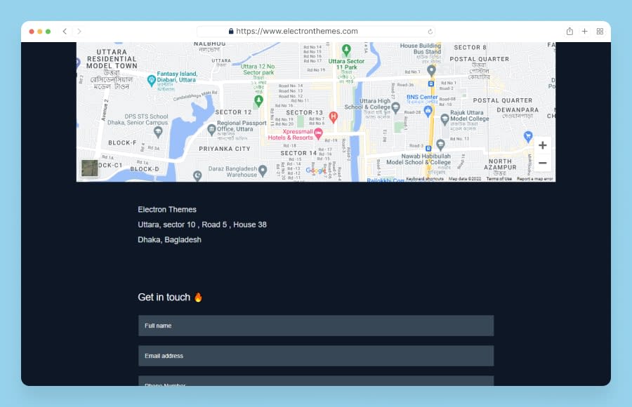The width and height of the screenshot is (632, 407).
Task: Click Xpressmall Hotels & Resorts pin
Action: point(318,133)
